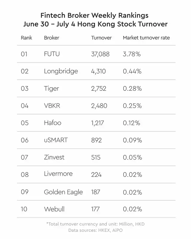Click the Market turnover rate header
The image size is (191, 239).
coord(146,38)
